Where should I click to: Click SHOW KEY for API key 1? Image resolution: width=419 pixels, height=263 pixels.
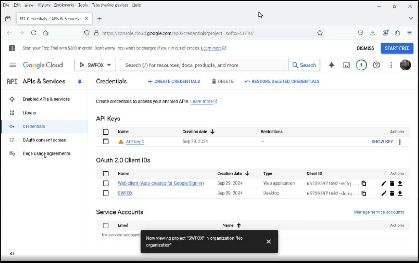(x=382, y=142)
